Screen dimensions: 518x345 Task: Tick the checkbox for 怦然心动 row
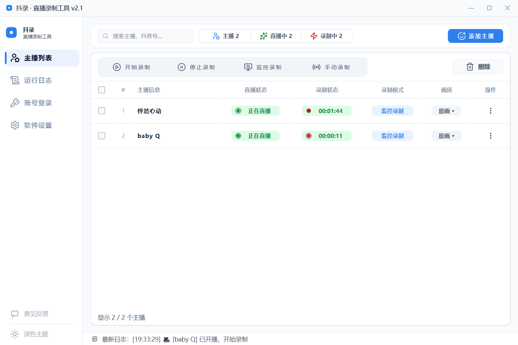coord(102,111)
